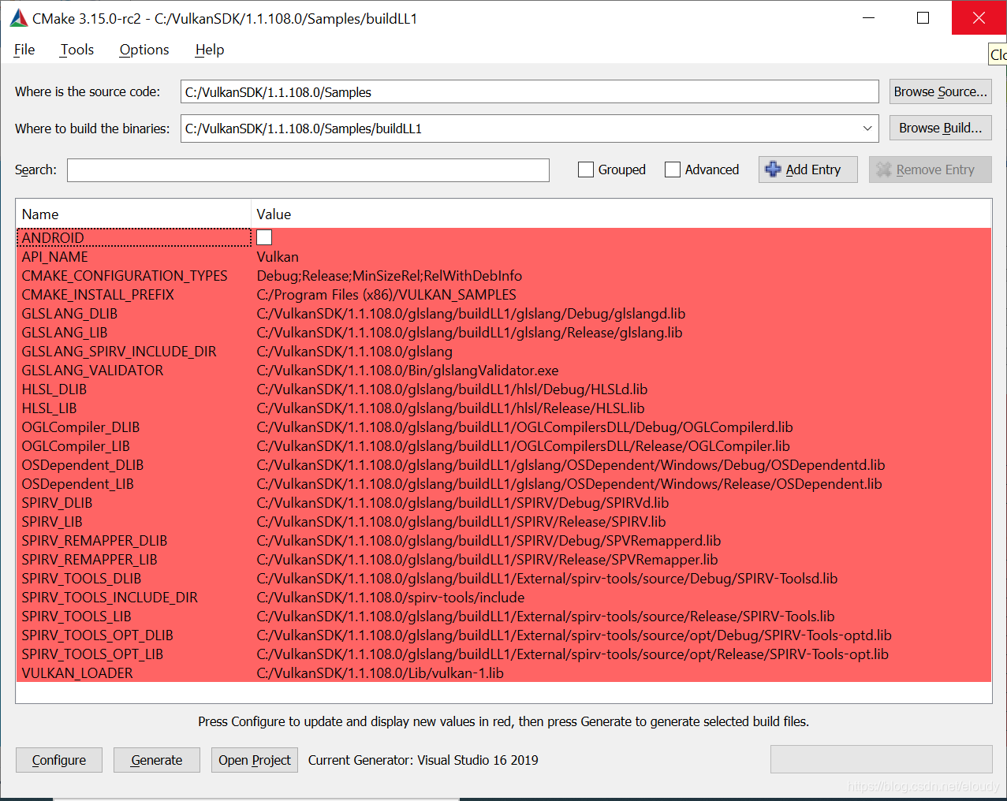Select the OSDependent_DLIB entry

[x=83, y=465]
